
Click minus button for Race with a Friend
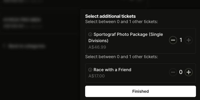coord(173,72)
